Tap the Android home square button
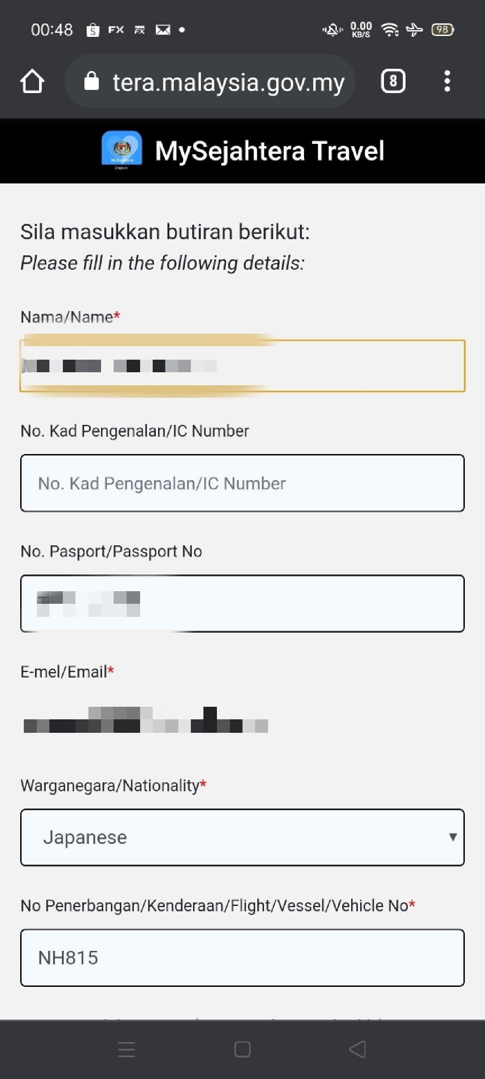 pyautogui.click(x=242, y=1049)
